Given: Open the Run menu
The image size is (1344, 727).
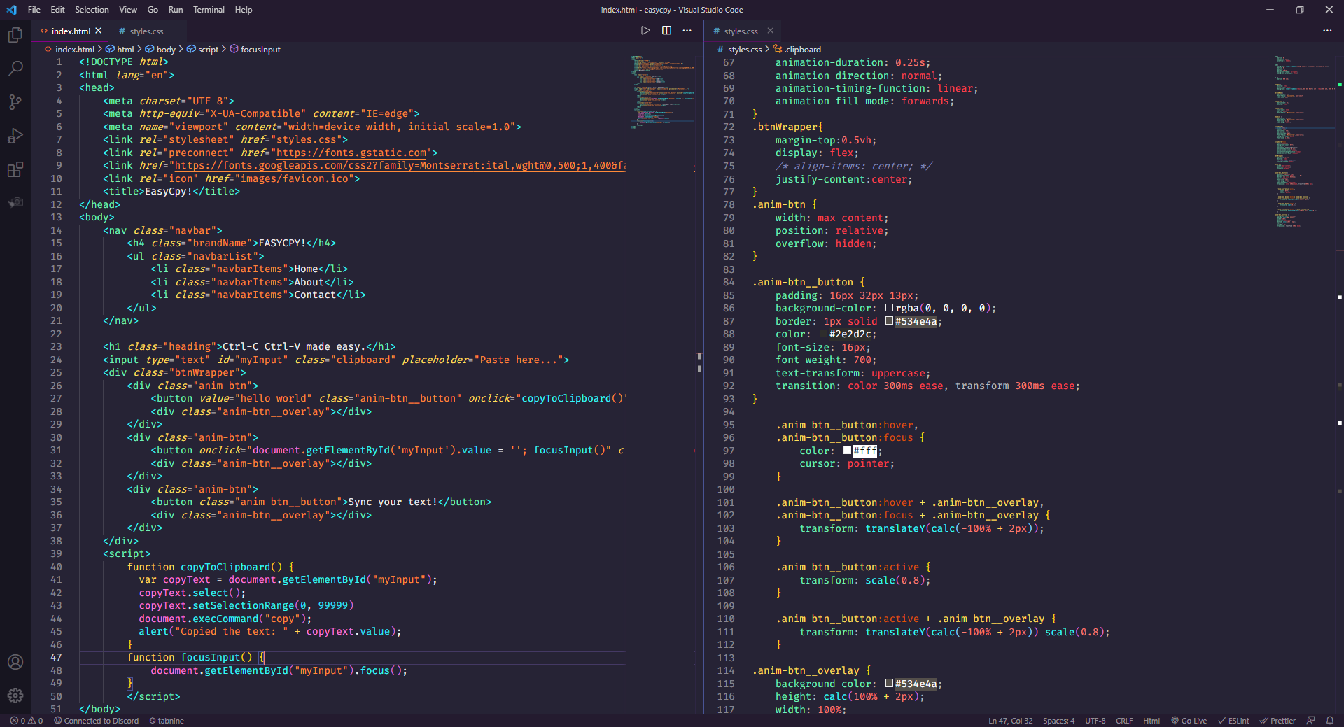Looking at the screenshot, I should 176,10.
